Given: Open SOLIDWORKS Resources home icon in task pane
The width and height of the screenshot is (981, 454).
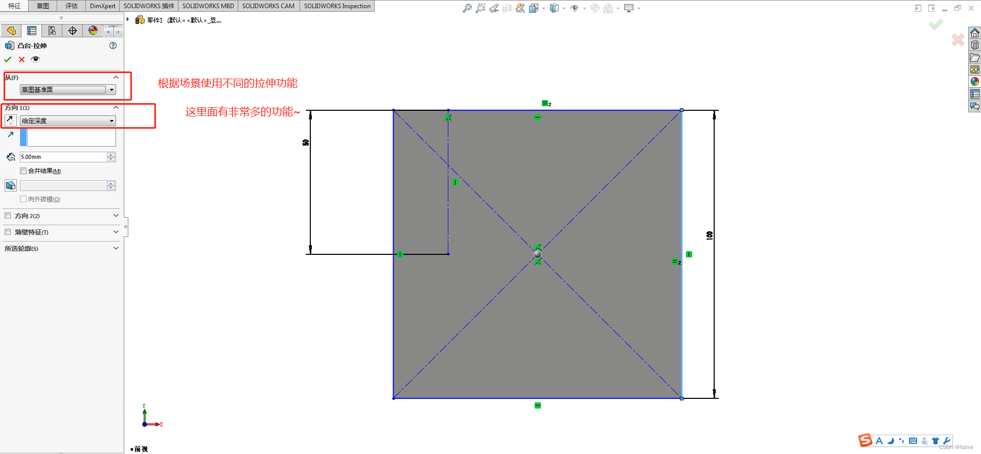Looking at the screenshot, I should point(975,33).
